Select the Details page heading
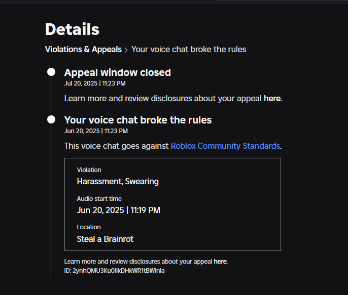Screen dimensions: 348x295 (72, 29)
